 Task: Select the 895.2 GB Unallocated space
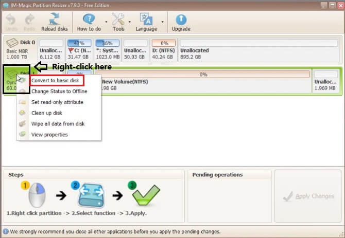tap(258, 50)
